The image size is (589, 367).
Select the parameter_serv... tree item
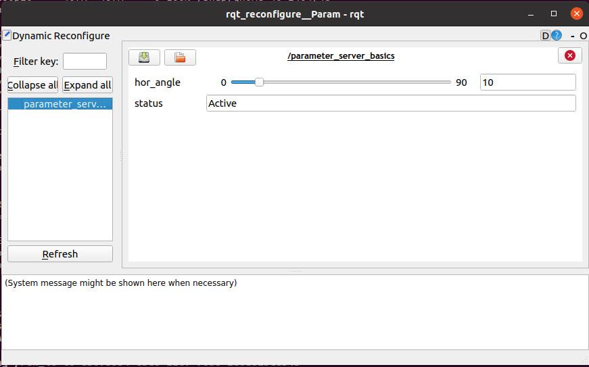tap(60, 104)
